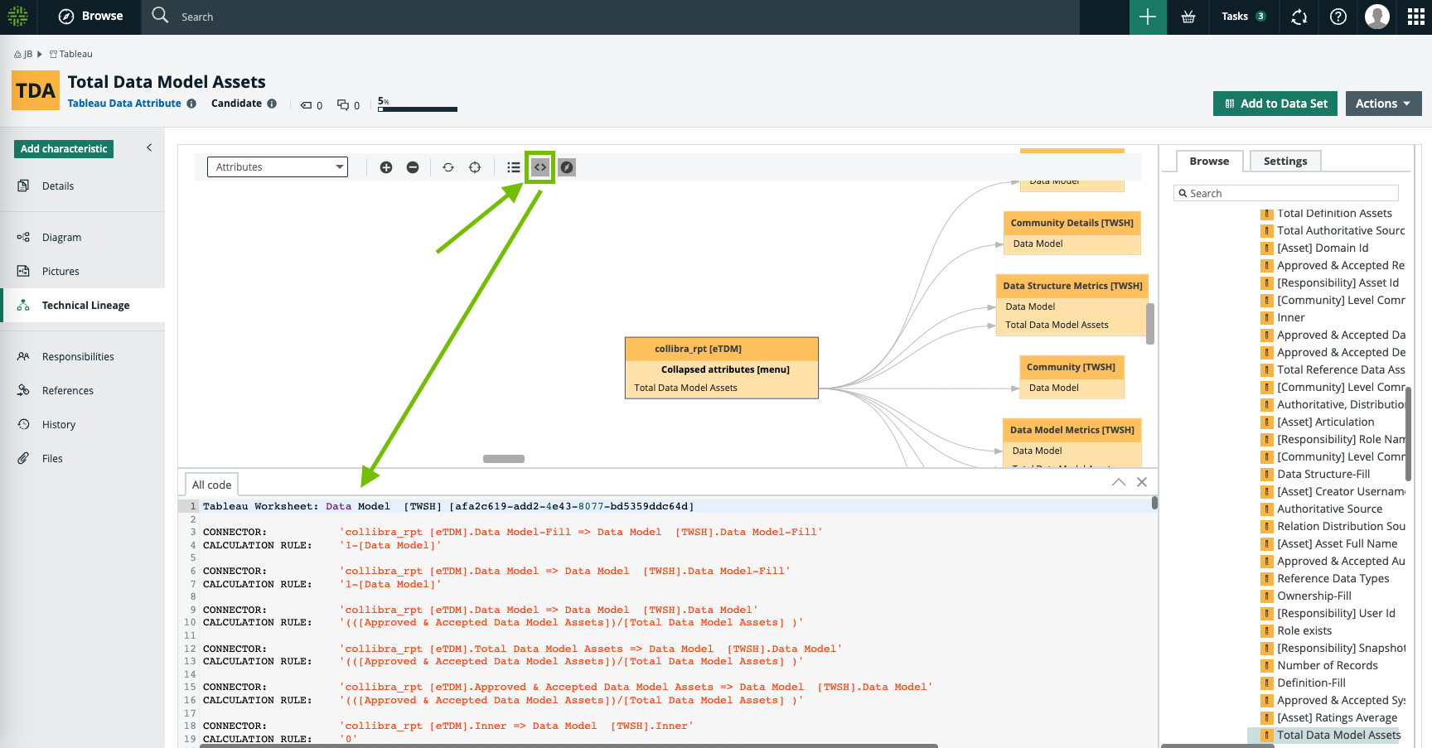Expand the Actions dropdown button
The image size is (1432, 748).
[x=1382, y=104]
